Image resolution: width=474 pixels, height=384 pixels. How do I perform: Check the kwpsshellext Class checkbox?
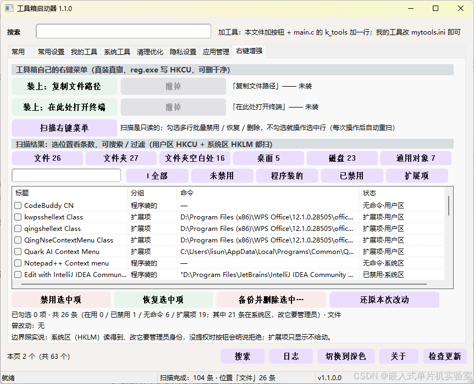tap(18, 217)
